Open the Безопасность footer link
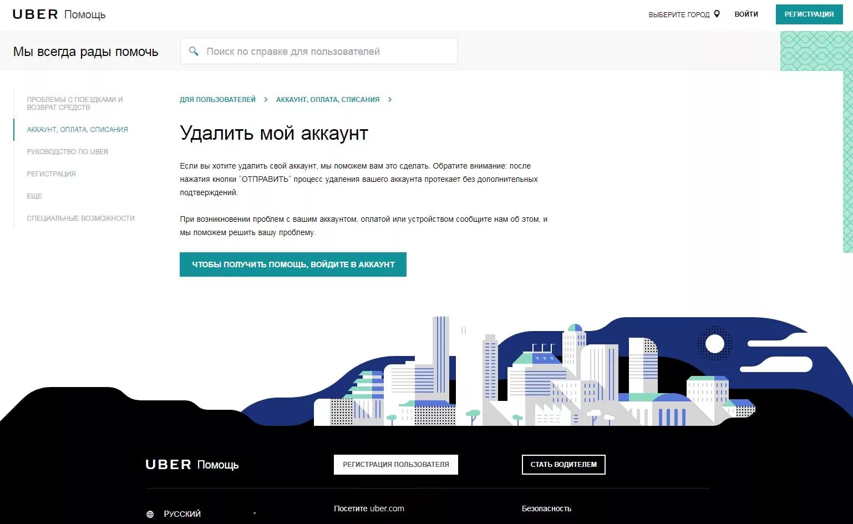This screenshot has width=853, height=524. (x=546, y=508)
